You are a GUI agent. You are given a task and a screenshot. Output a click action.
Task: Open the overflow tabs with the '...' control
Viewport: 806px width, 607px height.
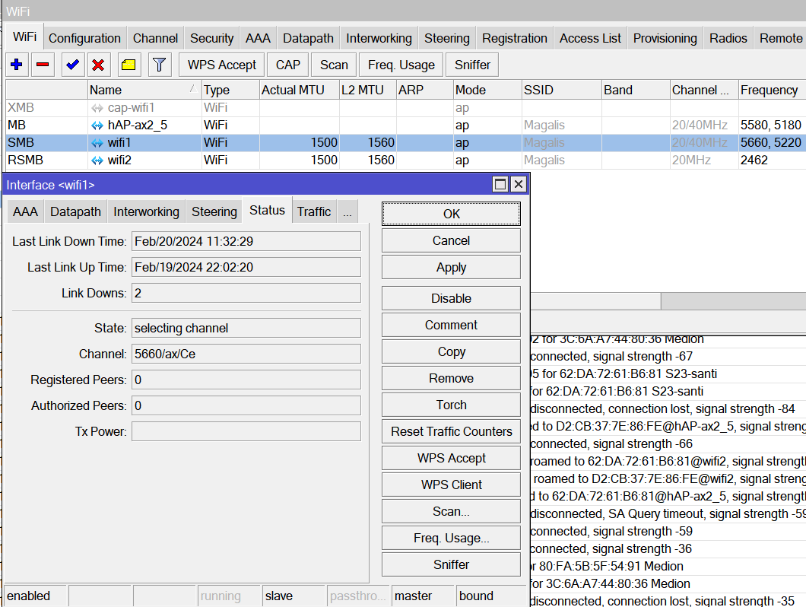tap(347, 211)
